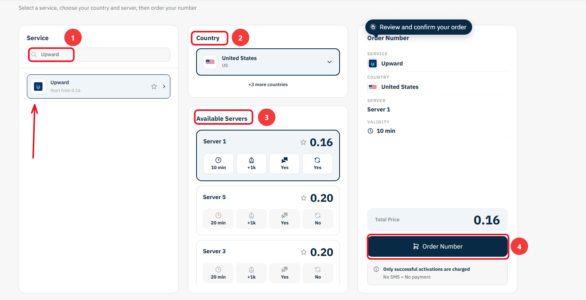Show +3 more countries
Image resolution: width=586 pixels, height=300 pixels.
pos(268,85)
